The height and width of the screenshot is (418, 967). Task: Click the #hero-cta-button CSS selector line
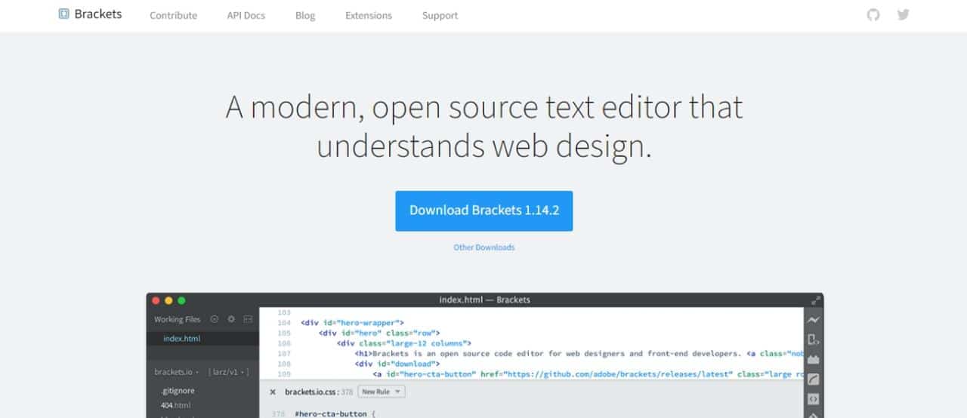[x=335, y=414]
